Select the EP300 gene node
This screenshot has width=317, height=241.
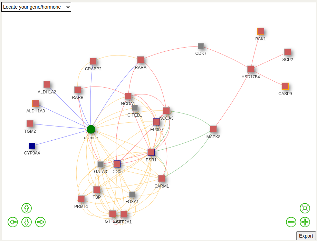point(156,122)
